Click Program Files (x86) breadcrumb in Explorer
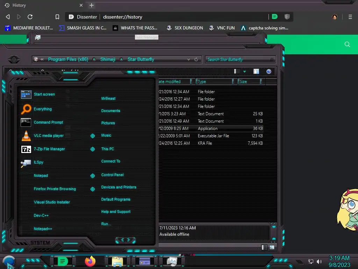Screen dimensions: 358x269 click(68, 60)
